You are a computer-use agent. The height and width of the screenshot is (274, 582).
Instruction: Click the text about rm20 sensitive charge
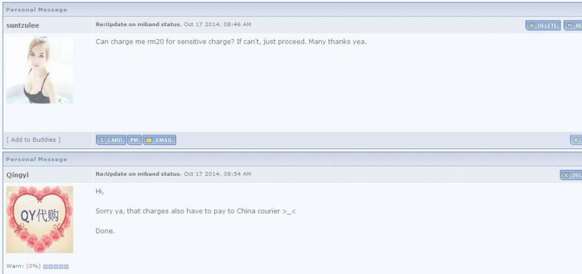point(231,41)
